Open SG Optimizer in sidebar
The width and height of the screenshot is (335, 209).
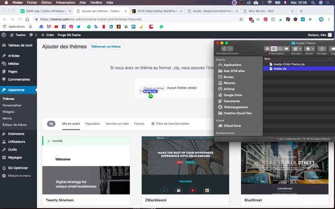[18, 168]
